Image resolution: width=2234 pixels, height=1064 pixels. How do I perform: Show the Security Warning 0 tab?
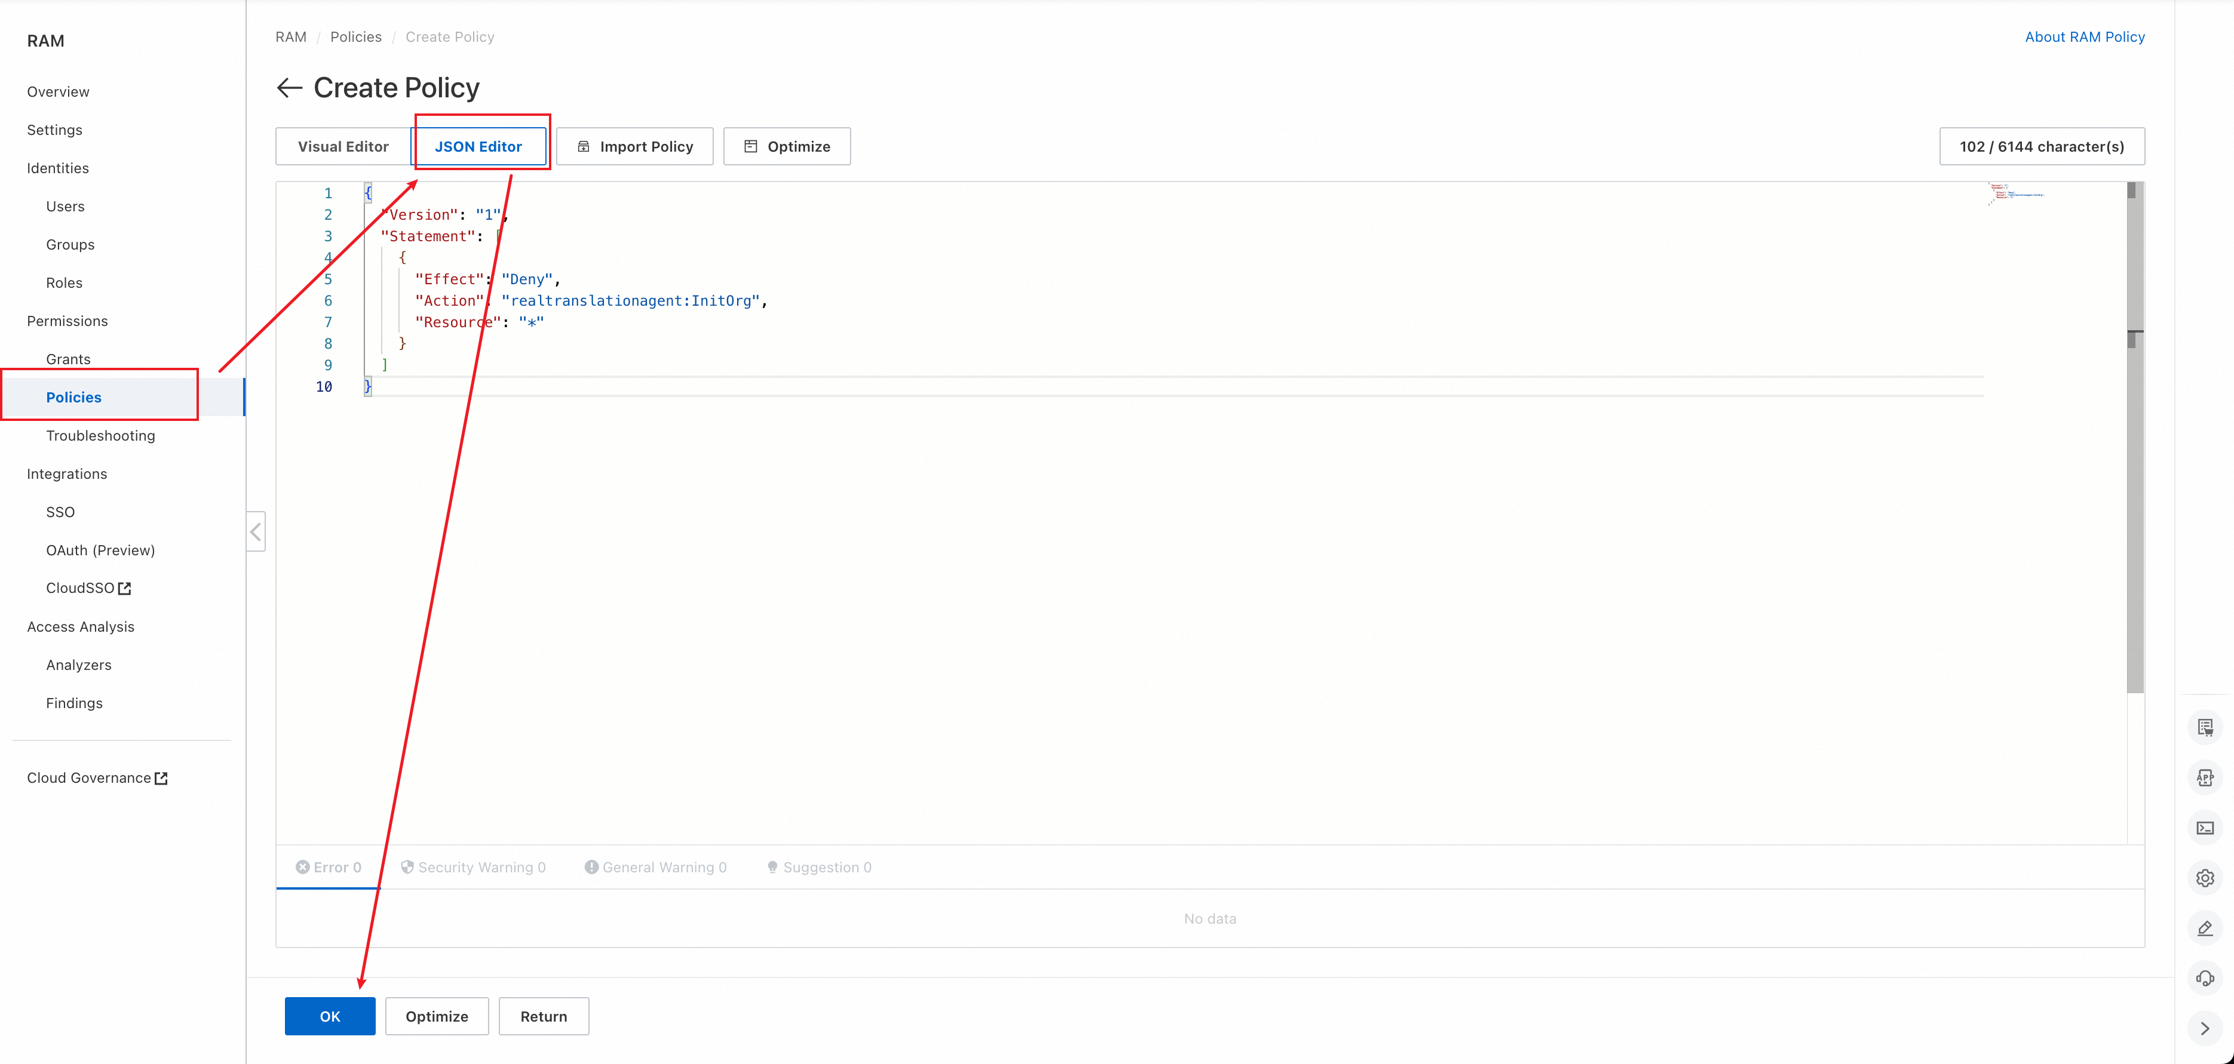[474, 867]
